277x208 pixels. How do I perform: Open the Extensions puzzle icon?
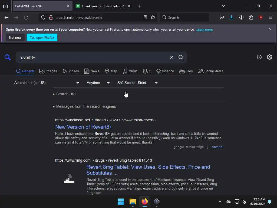click(251, 17)
